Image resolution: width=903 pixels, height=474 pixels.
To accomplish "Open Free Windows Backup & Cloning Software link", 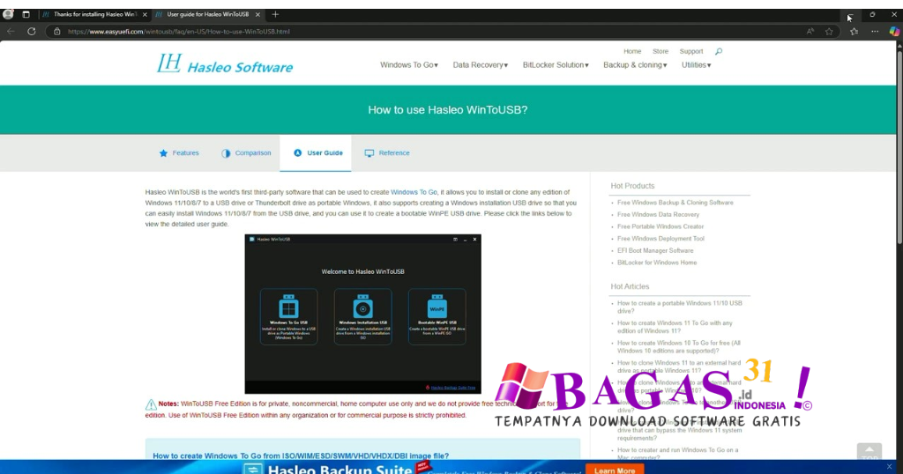I will [675, 203].
